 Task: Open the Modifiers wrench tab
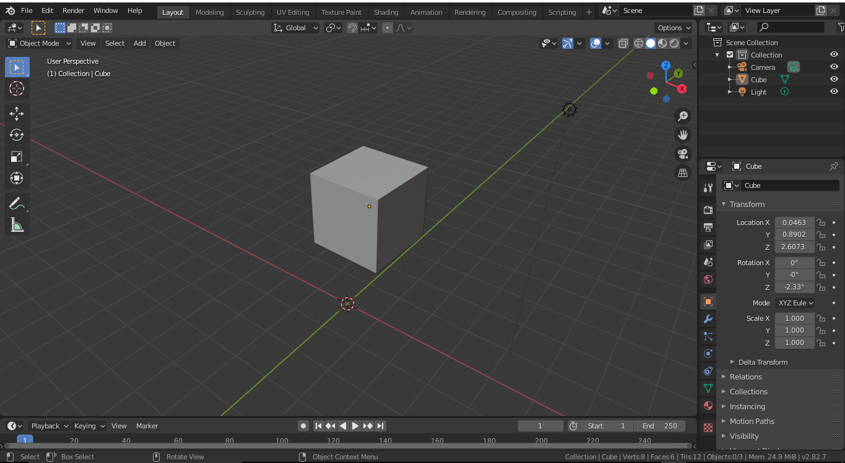(708, 319)
